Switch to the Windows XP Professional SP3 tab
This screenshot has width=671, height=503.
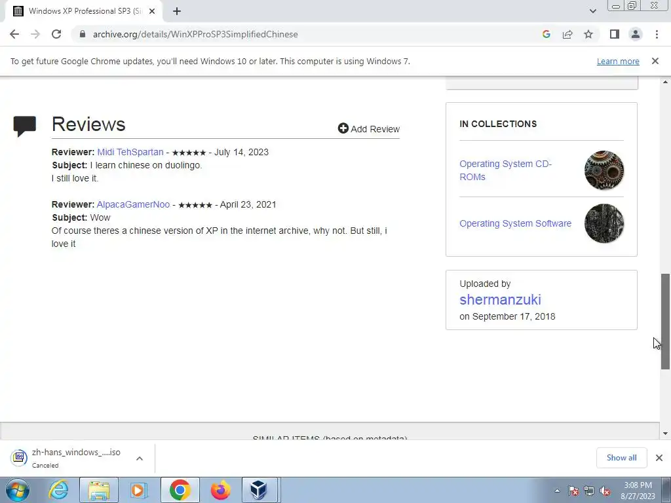(83, 11)
